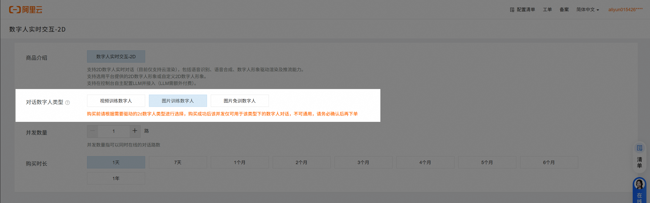
Task: Click the 数字人实时交互-2D page title
Action: click(37, 29)
